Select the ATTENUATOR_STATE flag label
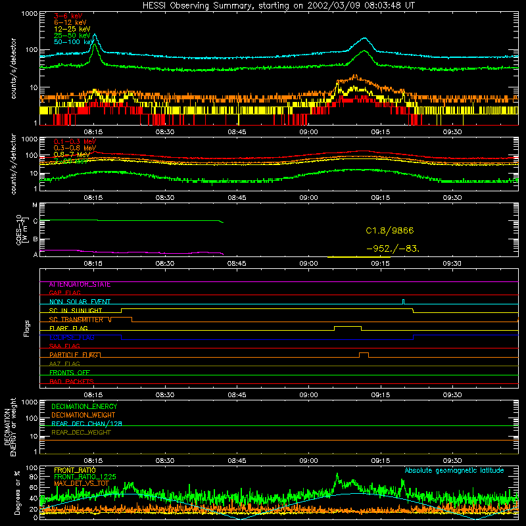Viewport: 526px width, 526px height. (x=80, y=285)
